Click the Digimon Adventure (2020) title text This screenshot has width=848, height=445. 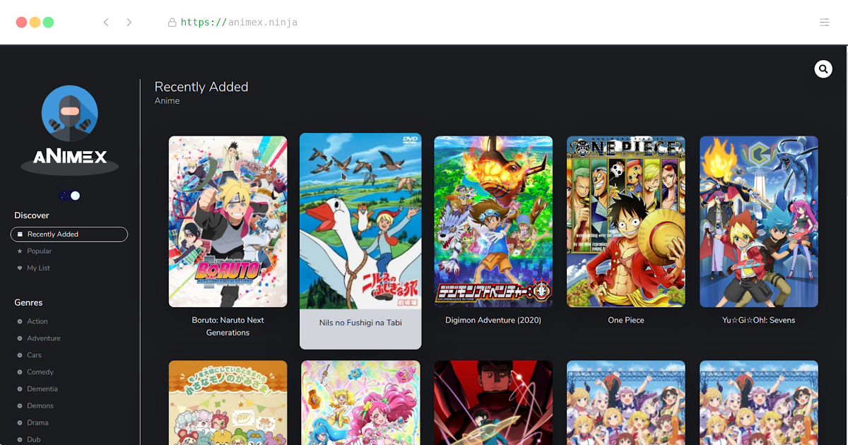click(493, 320)
